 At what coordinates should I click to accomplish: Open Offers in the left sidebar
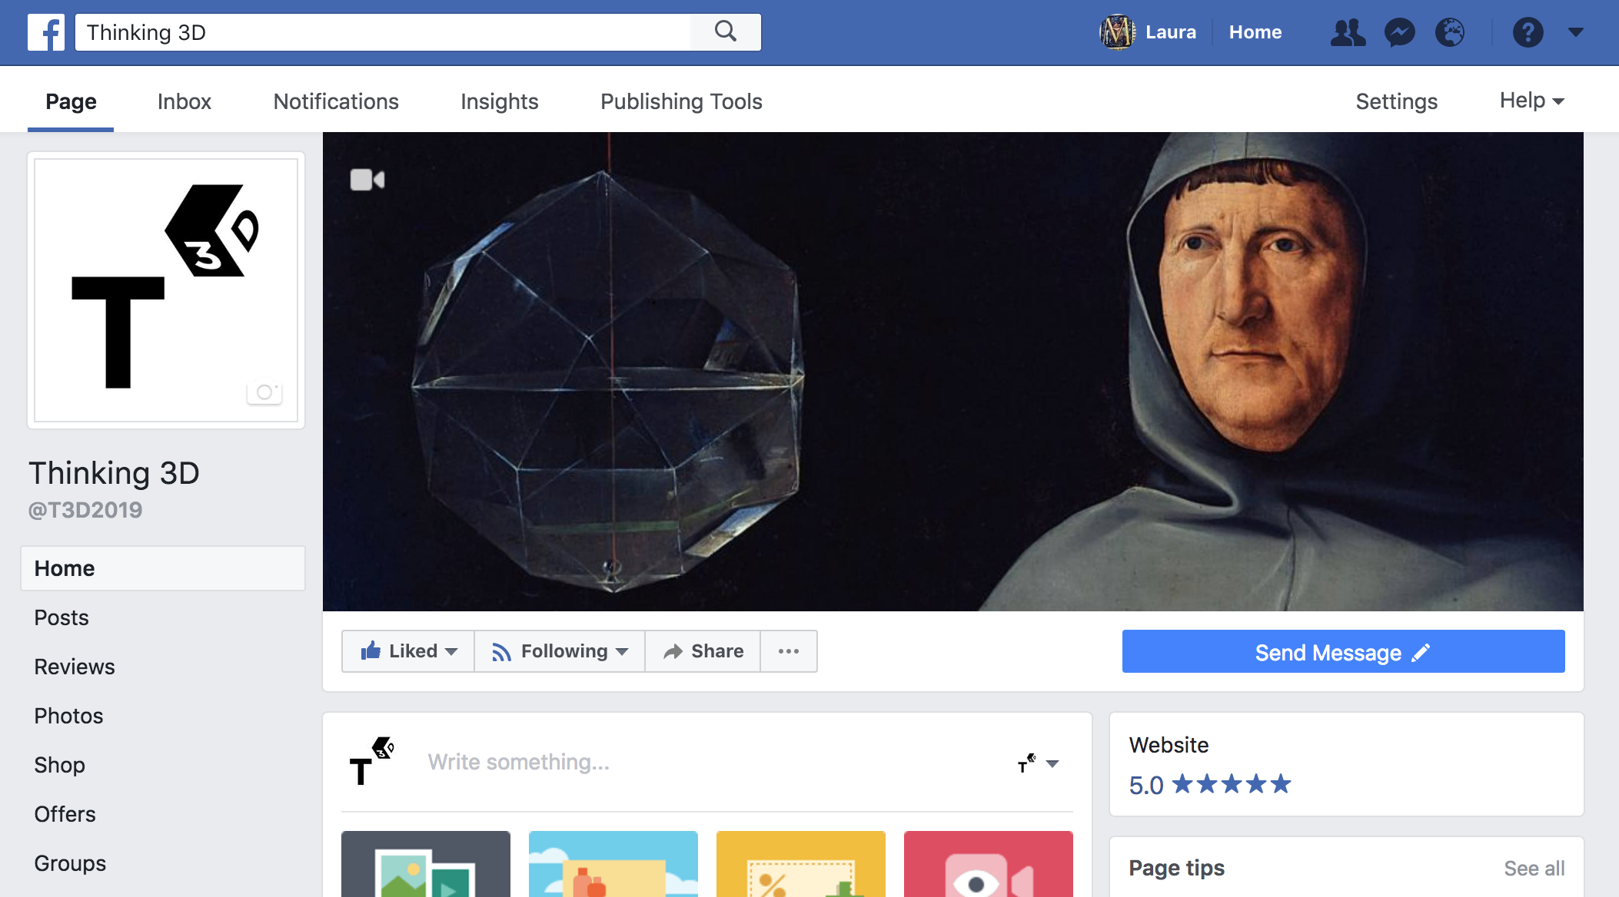click(x=65, y=814)
